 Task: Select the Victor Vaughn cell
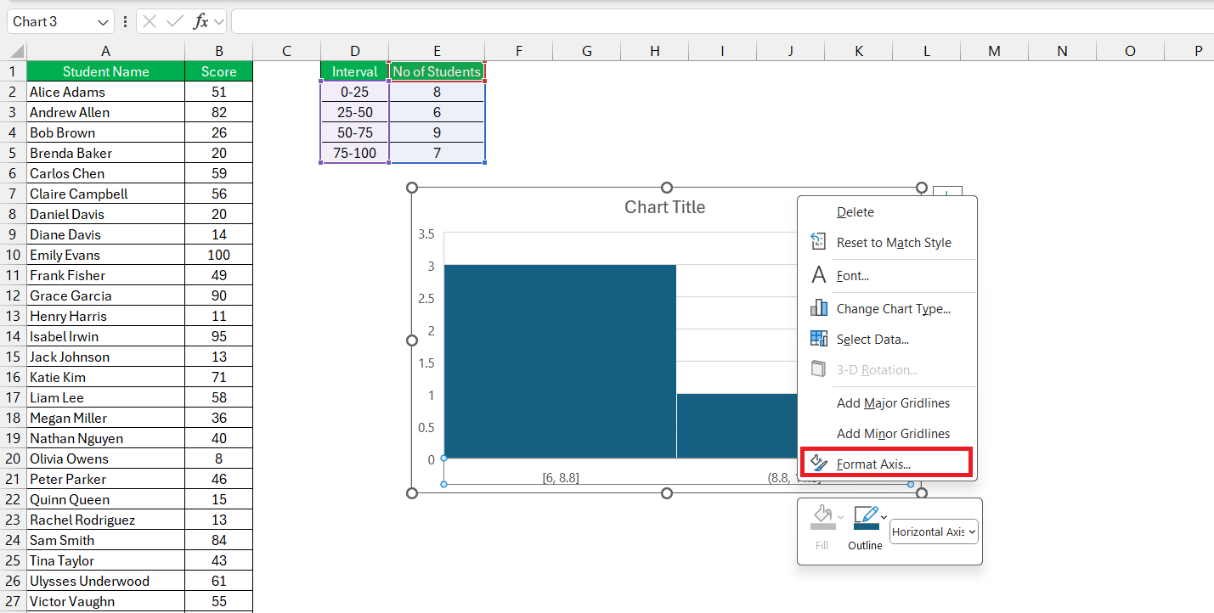pyautogui.click(x=105, y=601)
